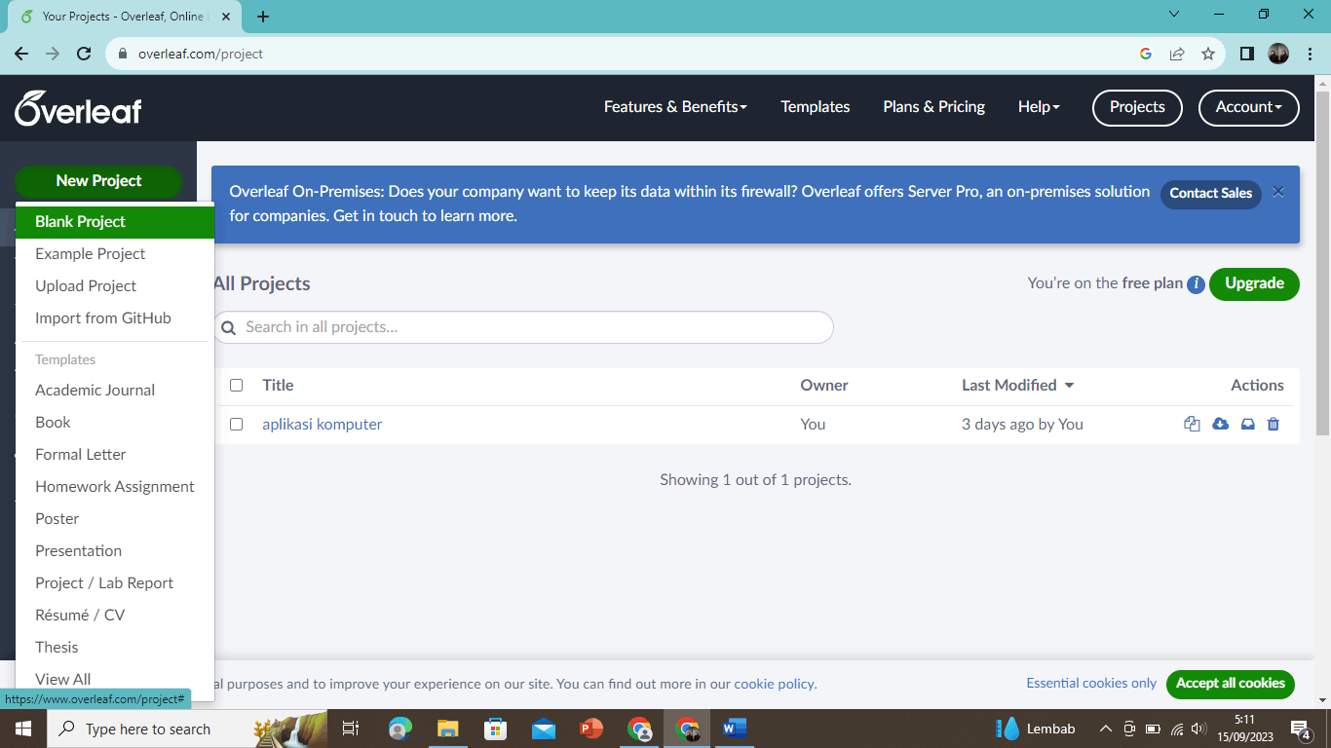Click Search in all projects field
This screenshot has height=748, width=1331.
(523, 327)
